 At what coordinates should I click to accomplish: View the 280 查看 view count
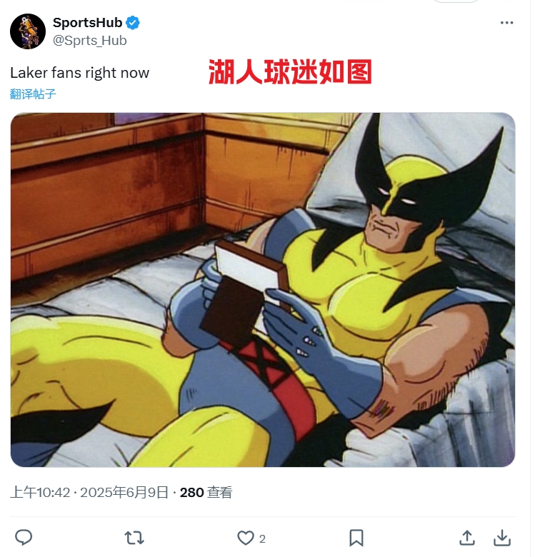click(206, 492)
